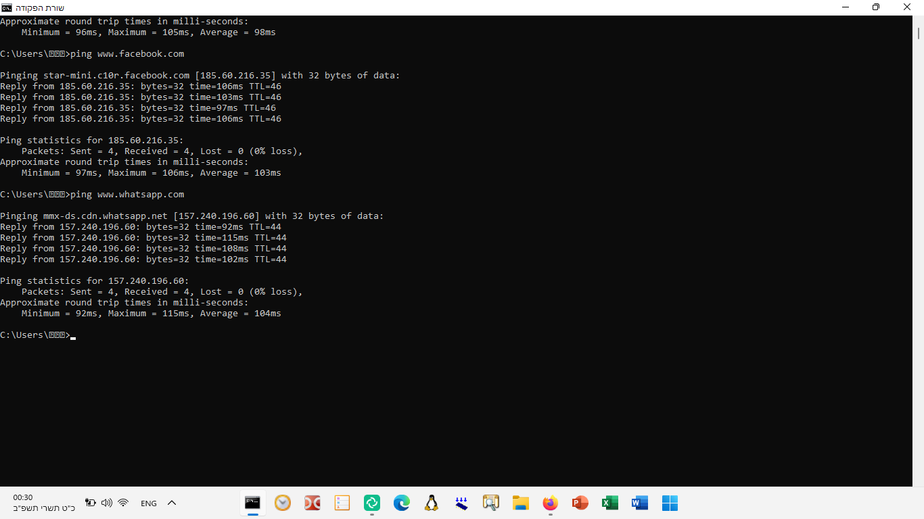Click the 'Average = 98ms' statistics line

click(x=149, y=32)
